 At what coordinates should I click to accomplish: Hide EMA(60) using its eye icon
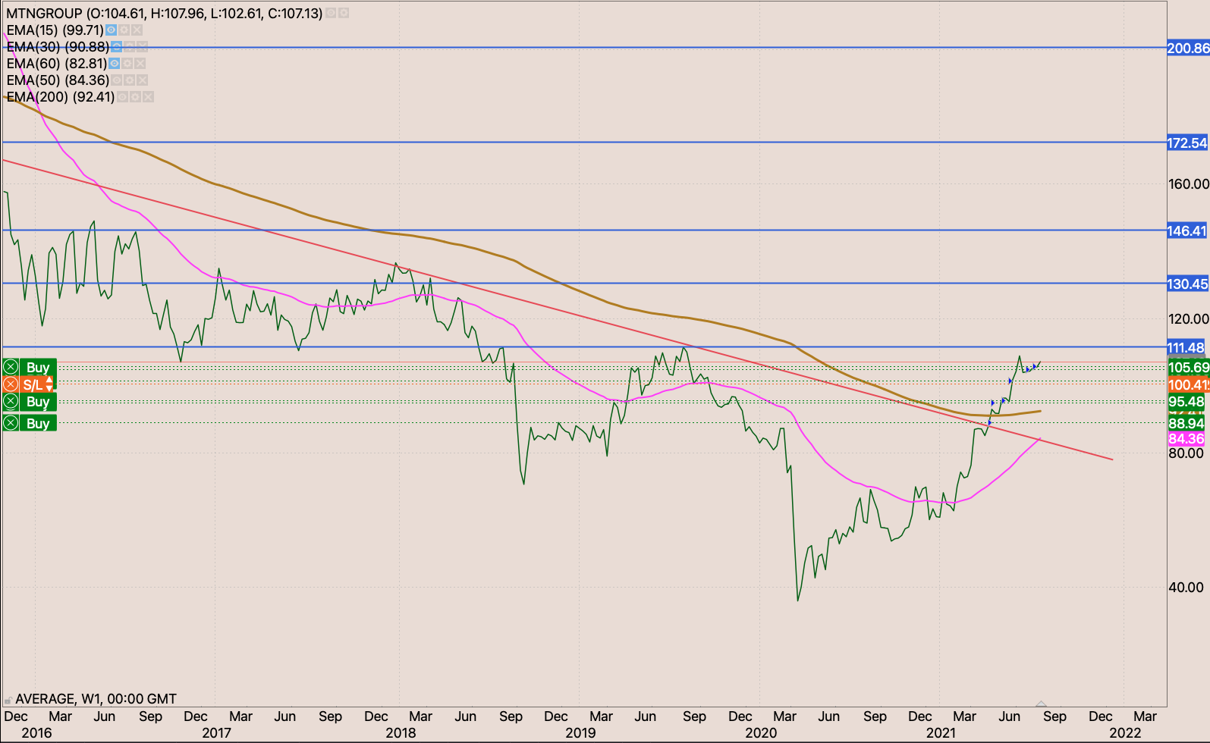(x=115, y=64)
